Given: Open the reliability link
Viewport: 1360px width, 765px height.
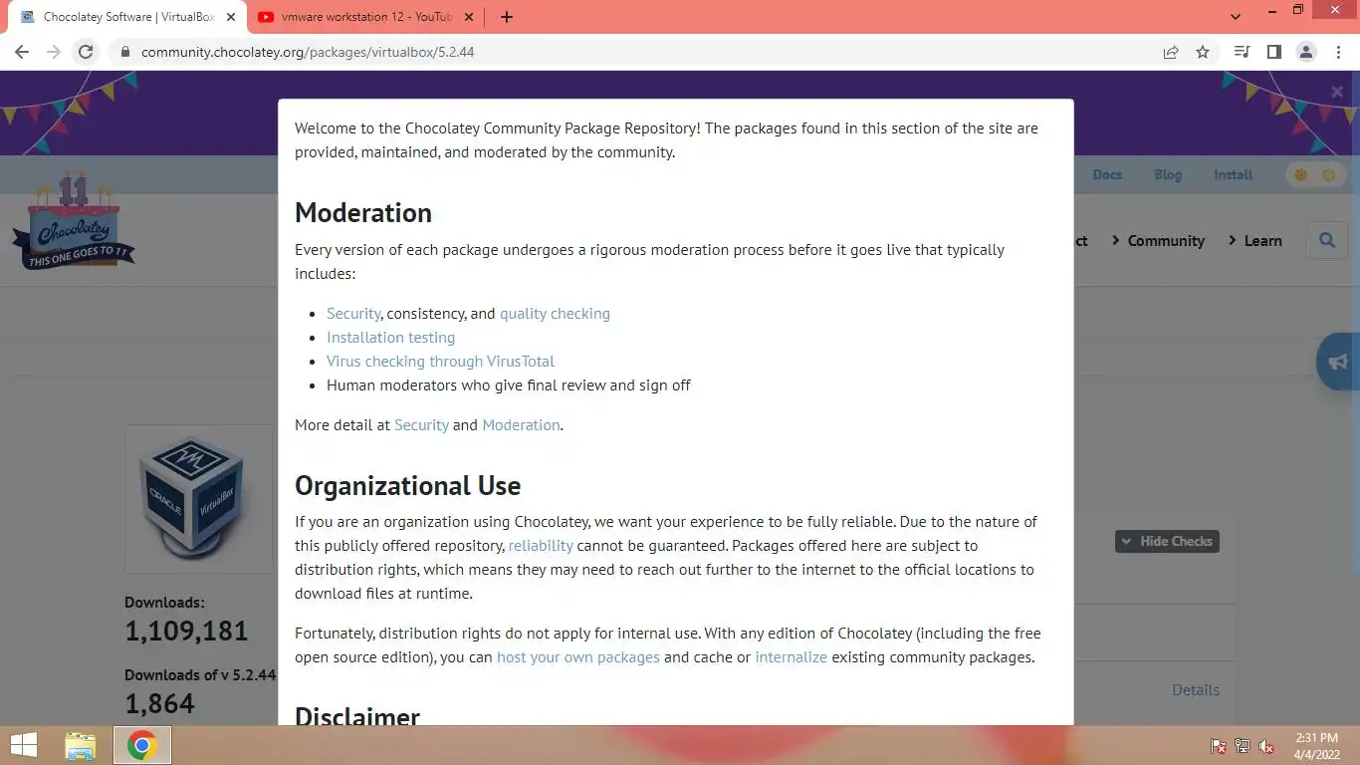Looking at the screenshot, I should [x=541, y=545].
